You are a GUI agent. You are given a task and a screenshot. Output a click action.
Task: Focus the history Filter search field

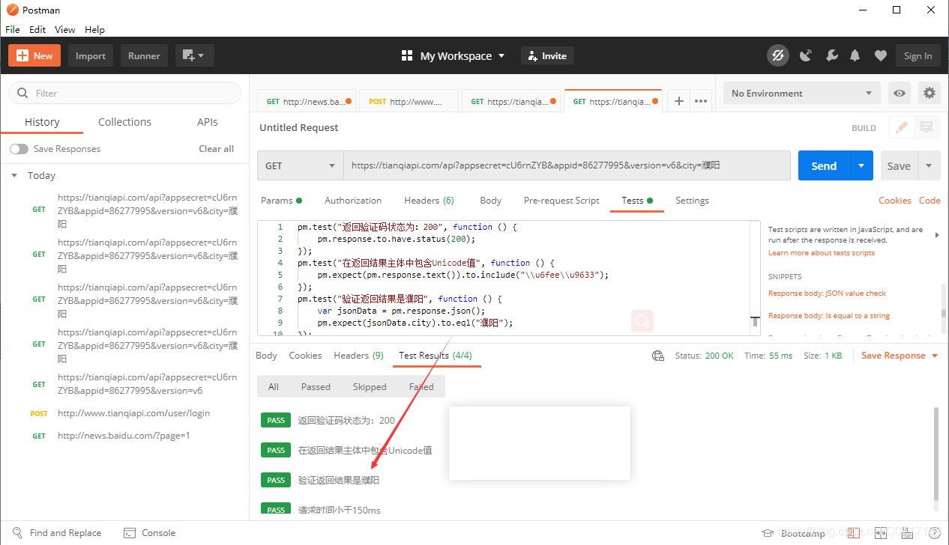(124, 93)
